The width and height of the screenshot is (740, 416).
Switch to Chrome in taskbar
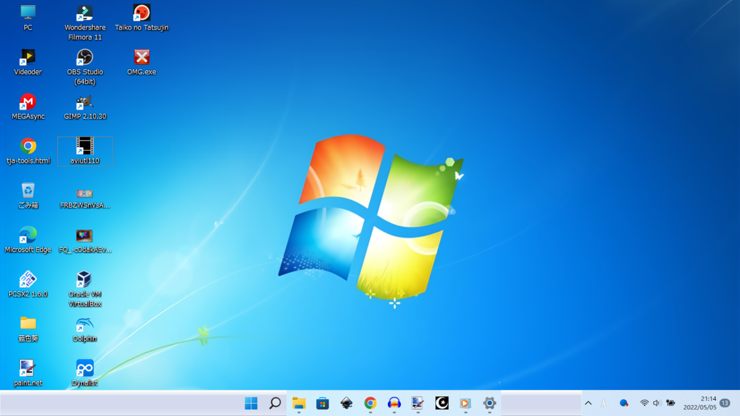(x=370, y=403)
